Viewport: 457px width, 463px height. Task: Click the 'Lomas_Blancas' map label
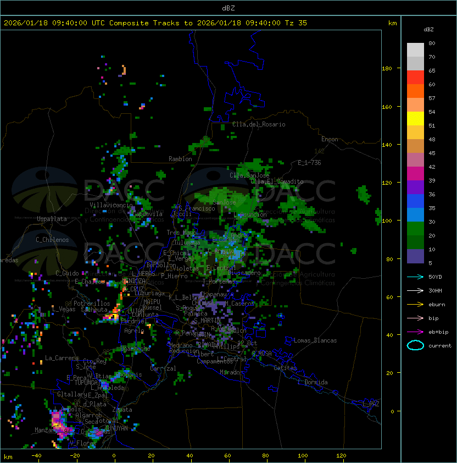coord(315,340)
